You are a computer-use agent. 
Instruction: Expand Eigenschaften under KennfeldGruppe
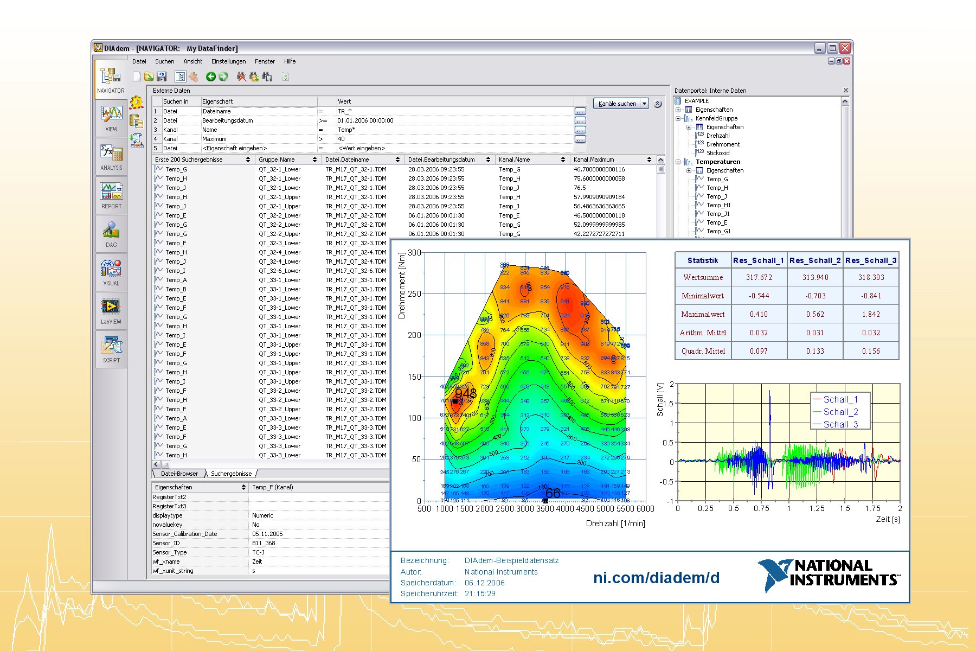coord(689,127)
